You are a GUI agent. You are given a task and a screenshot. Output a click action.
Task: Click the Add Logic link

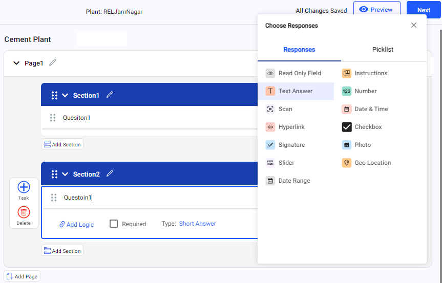tap(77, 224)
